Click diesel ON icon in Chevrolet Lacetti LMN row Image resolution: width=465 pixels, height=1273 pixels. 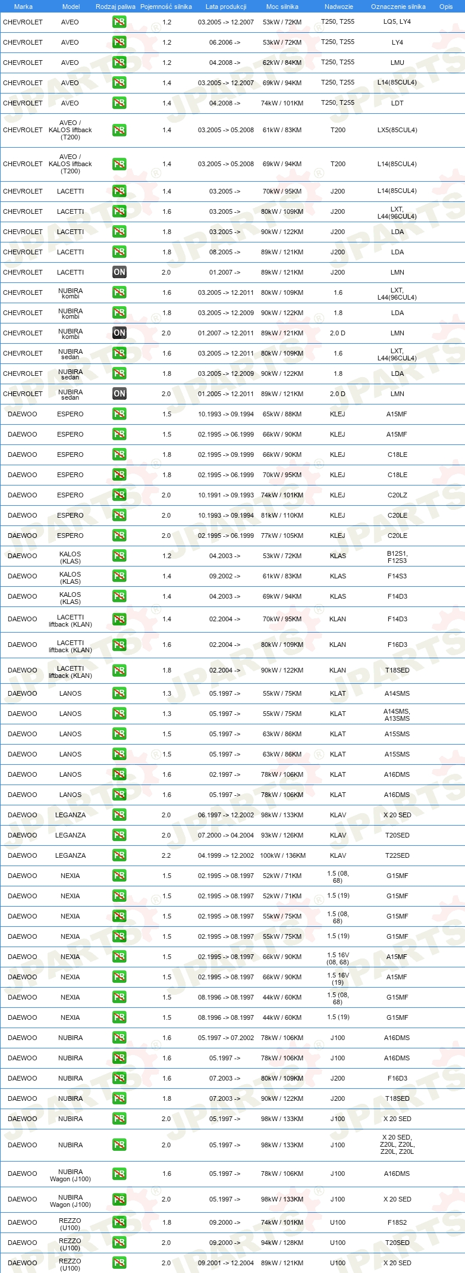(120, 272)
